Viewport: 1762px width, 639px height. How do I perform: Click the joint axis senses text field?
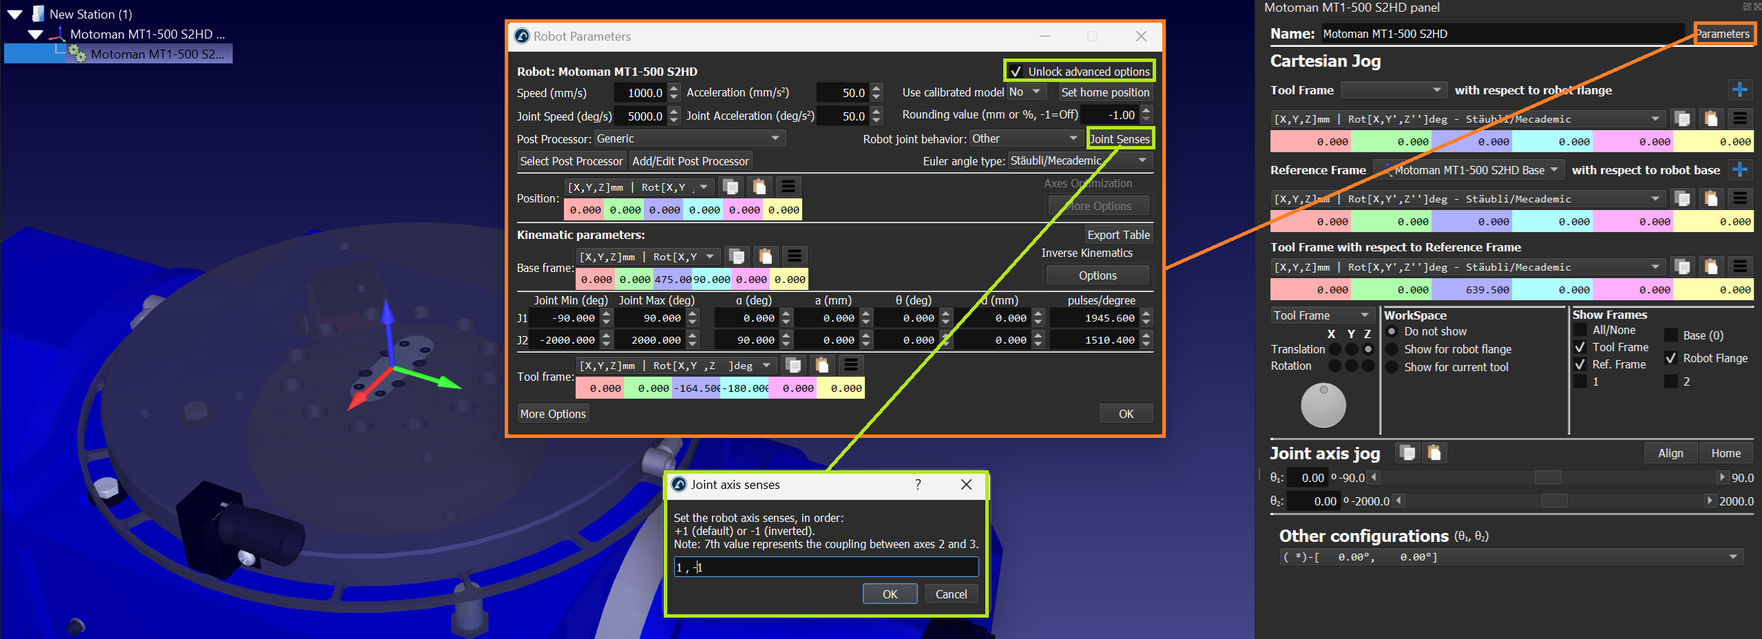tap(826, 567)
